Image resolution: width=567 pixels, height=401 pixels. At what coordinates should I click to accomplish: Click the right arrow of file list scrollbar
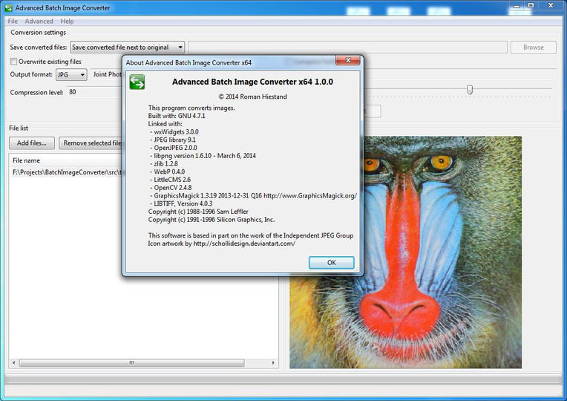(x=273, y=362)
